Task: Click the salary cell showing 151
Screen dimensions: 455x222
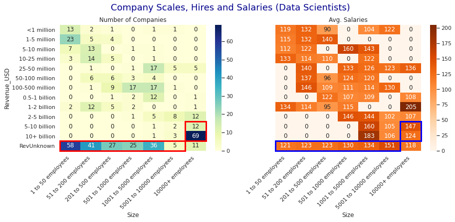Action: (390, 146)
